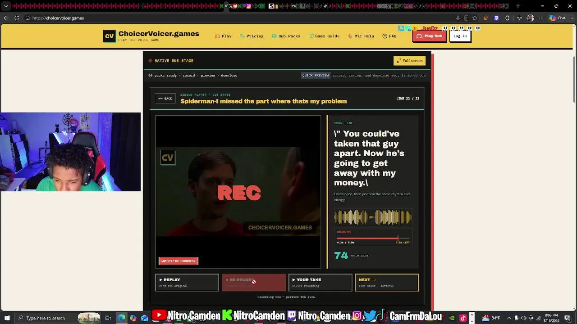Click the 74 match score

(x=341, y=256)
